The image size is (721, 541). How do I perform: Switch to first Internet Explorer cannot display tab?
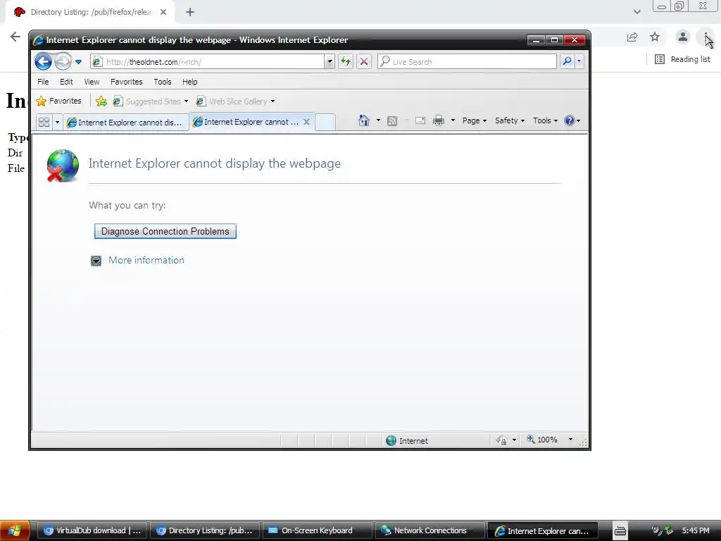[x=125, y=123]
